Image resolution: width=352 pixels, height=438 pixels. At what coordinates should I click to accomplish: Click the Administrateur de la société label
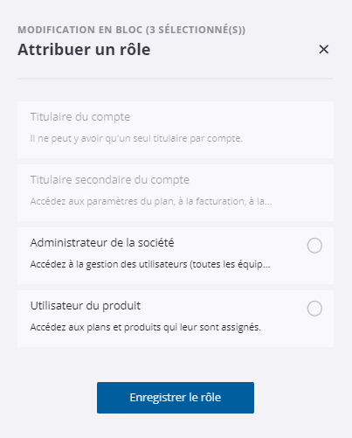point(102,242)
